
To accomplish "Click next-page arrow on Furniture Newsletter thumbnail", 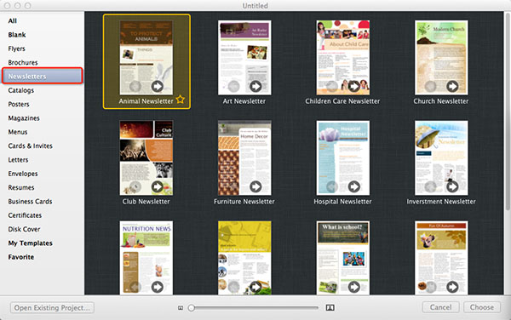I will pos(255,187).
